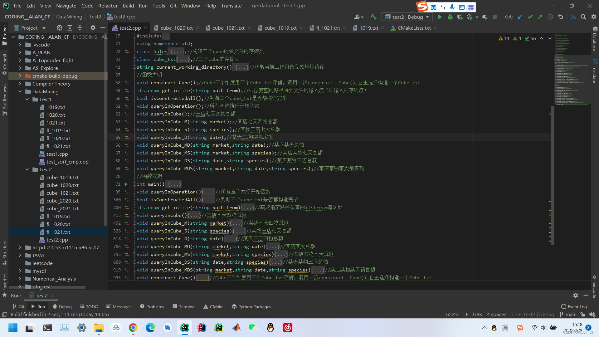Open the Tools menu

[x=158, y=6]
